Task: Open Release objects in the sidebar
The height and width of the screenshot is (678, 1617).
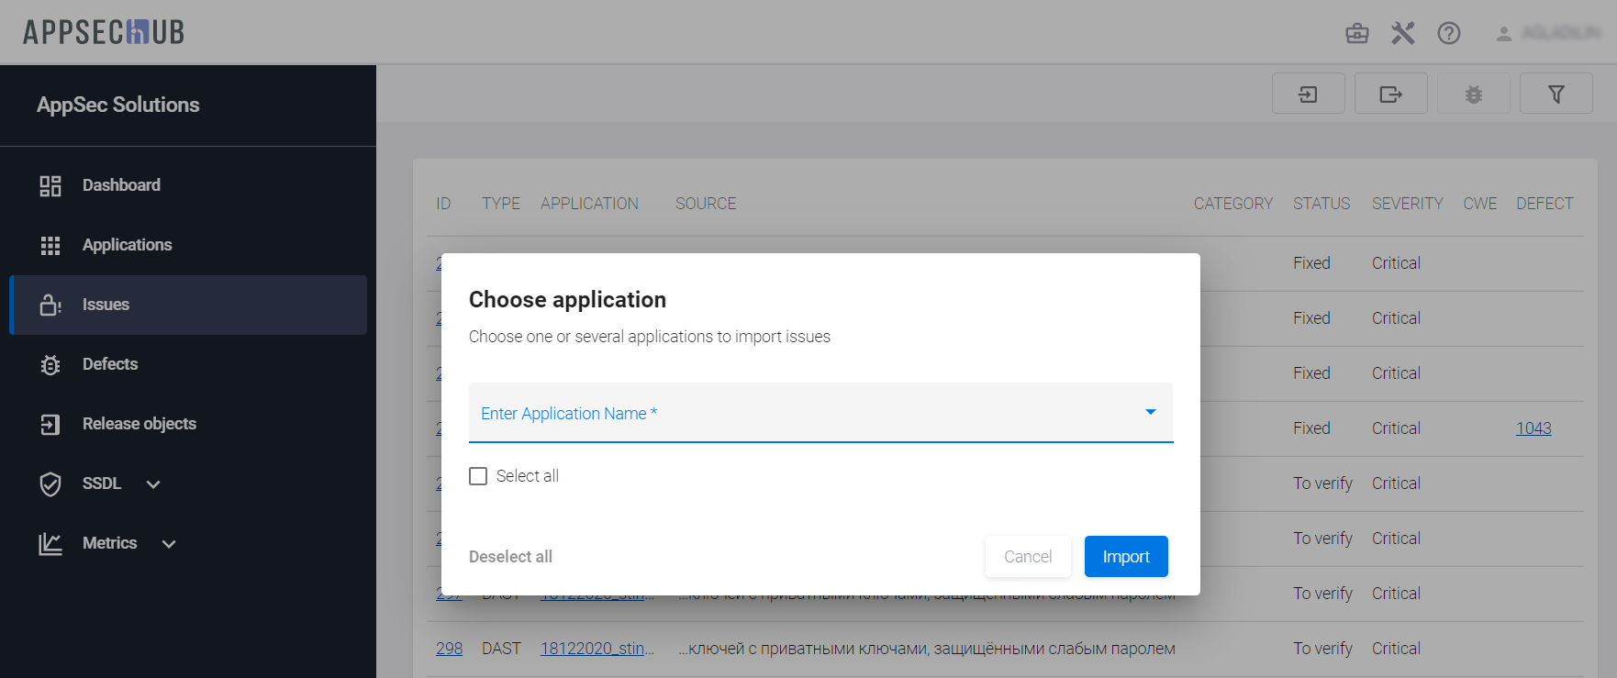Action: [x=139, y=424]
